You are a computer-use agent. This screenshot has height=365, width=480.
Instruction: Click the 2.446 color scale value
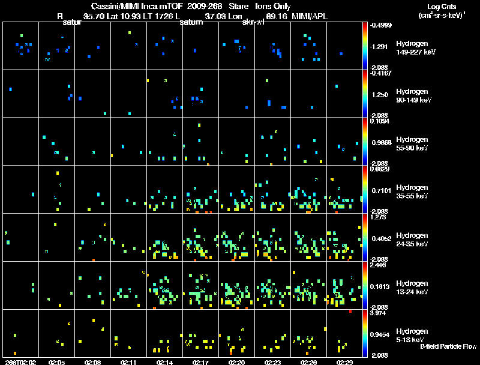point(378,265)
